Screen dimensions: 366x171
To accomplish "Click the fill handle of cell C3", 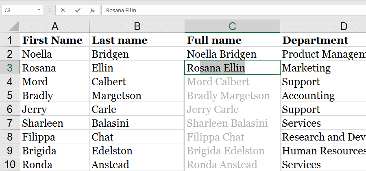I will click(x=280, y=74).
